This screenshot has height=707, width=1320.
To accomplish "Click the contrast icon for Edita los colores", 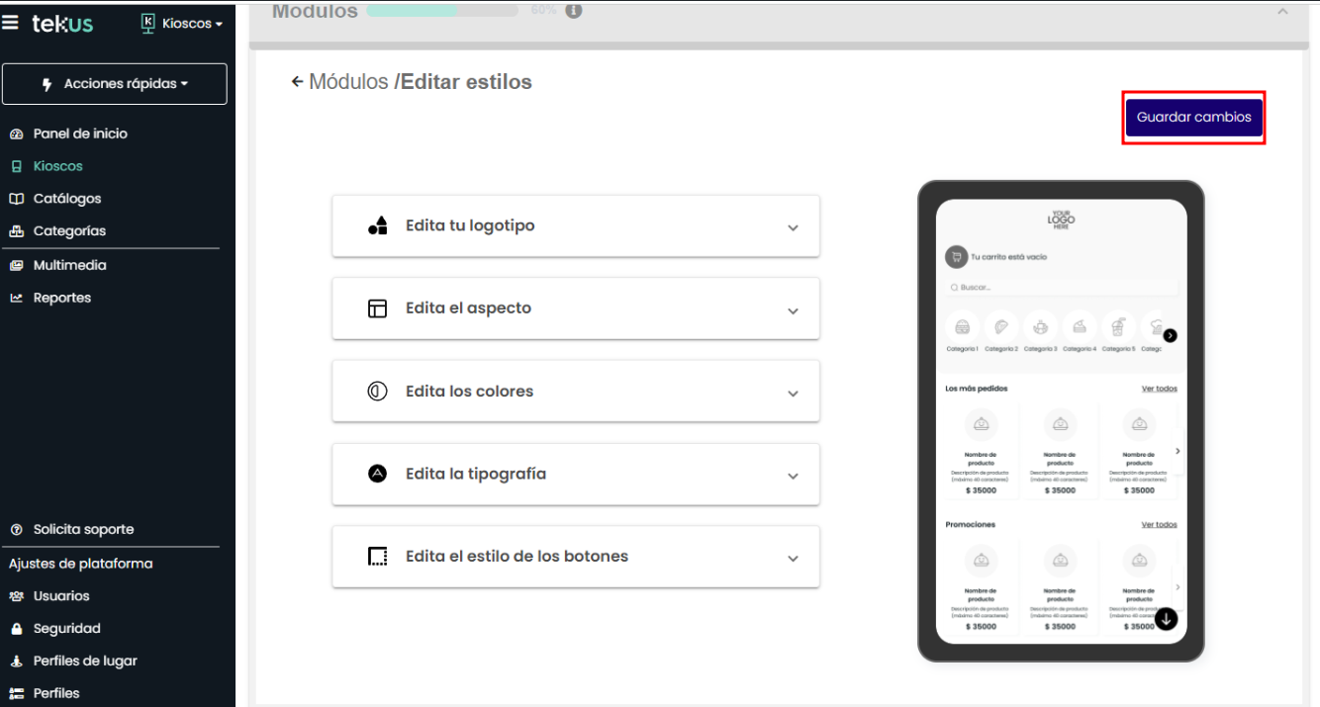I will (377, 392).
